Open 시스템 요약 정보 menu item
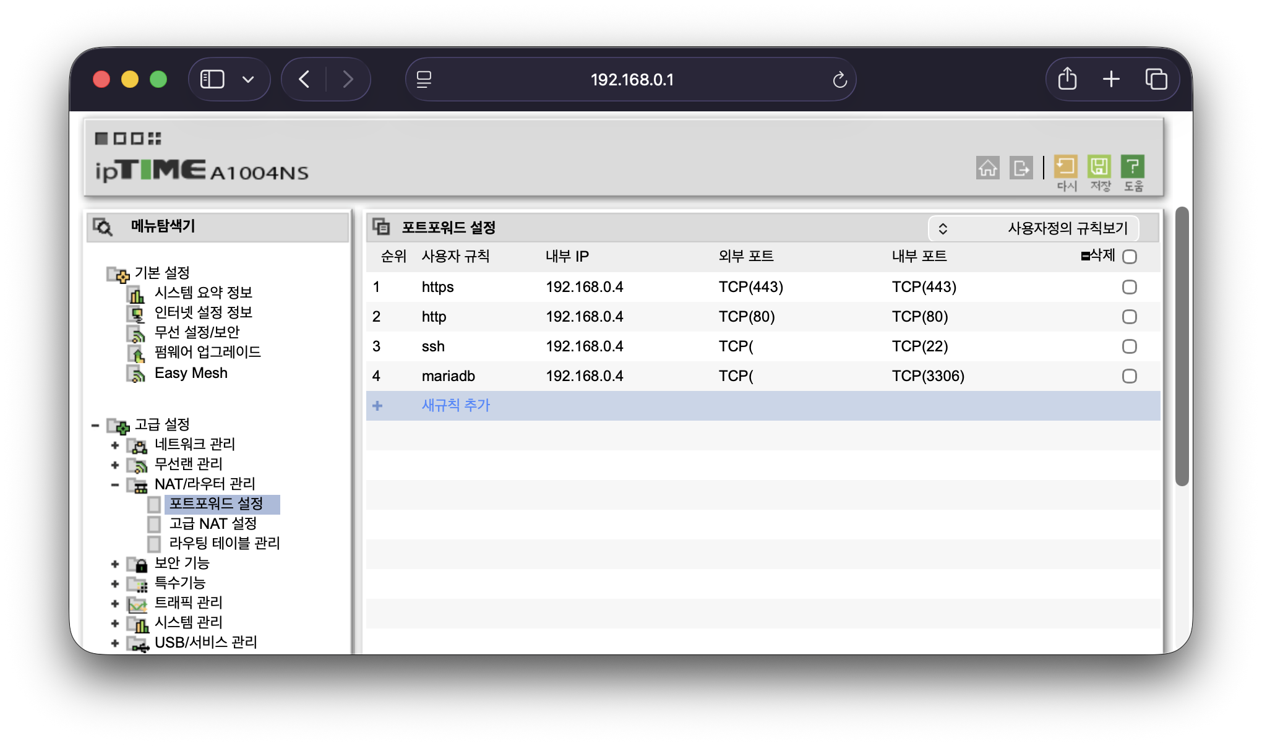 203,293
